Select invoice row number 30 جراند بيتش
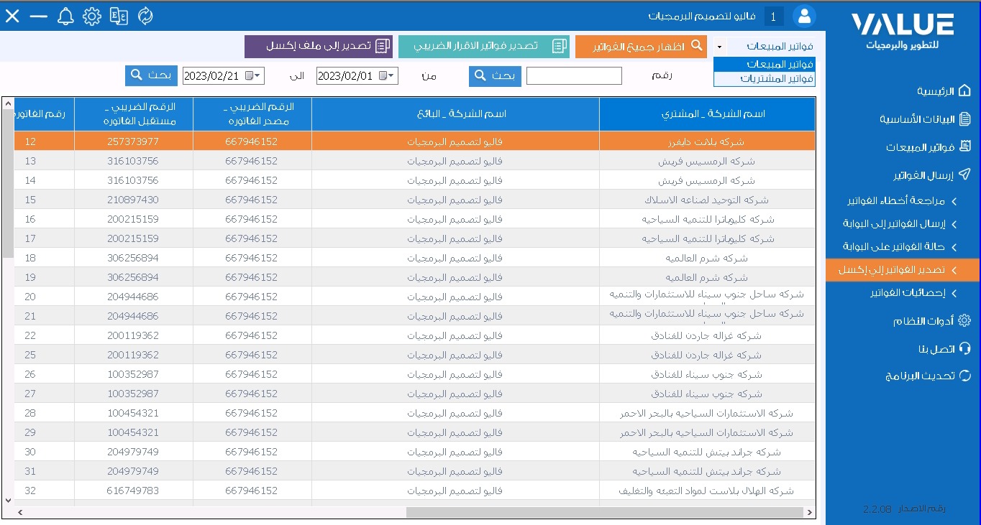981x525 pixels. 414,452
